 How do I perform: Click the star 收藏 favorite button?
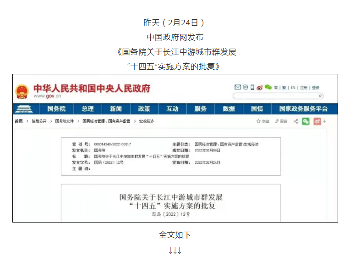pyautogui.click(x=262, y=121)
